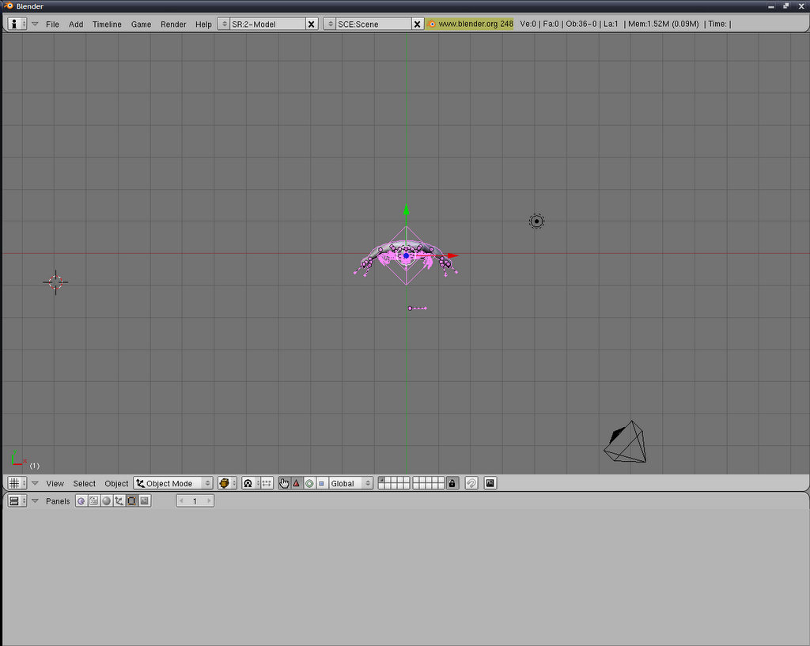Open the Object Mode dropdown

(x=173, y=483)
